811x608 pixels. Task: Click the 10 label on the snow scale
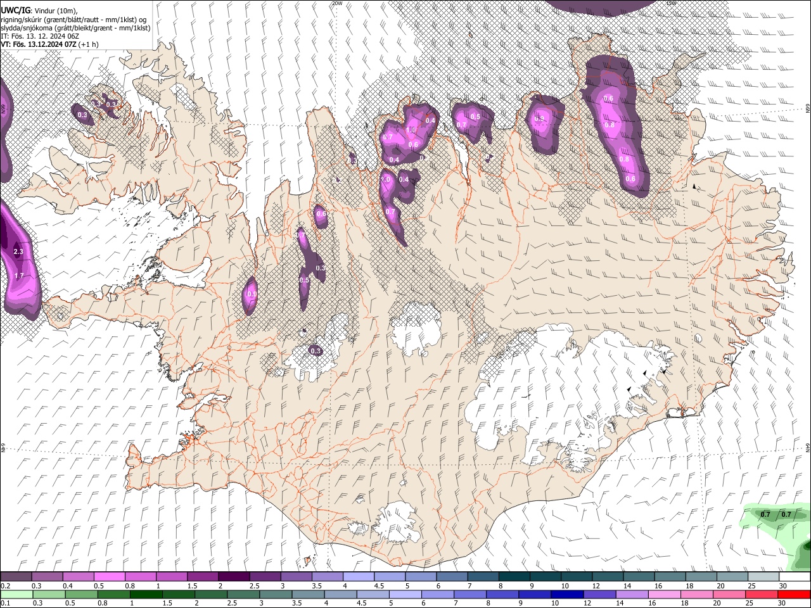565,586
